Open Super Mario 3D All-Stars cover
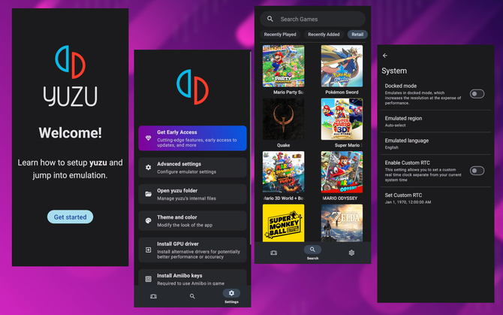 point(342,119)
